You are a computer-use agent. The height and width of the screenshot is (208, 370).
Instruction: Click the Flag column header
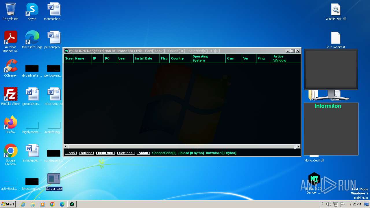165,58
